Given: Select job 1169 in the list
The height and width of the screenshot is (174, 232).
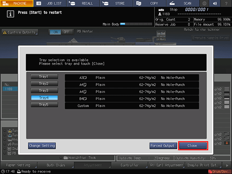Looking at the screenshot, I should [x=10, y=89].
